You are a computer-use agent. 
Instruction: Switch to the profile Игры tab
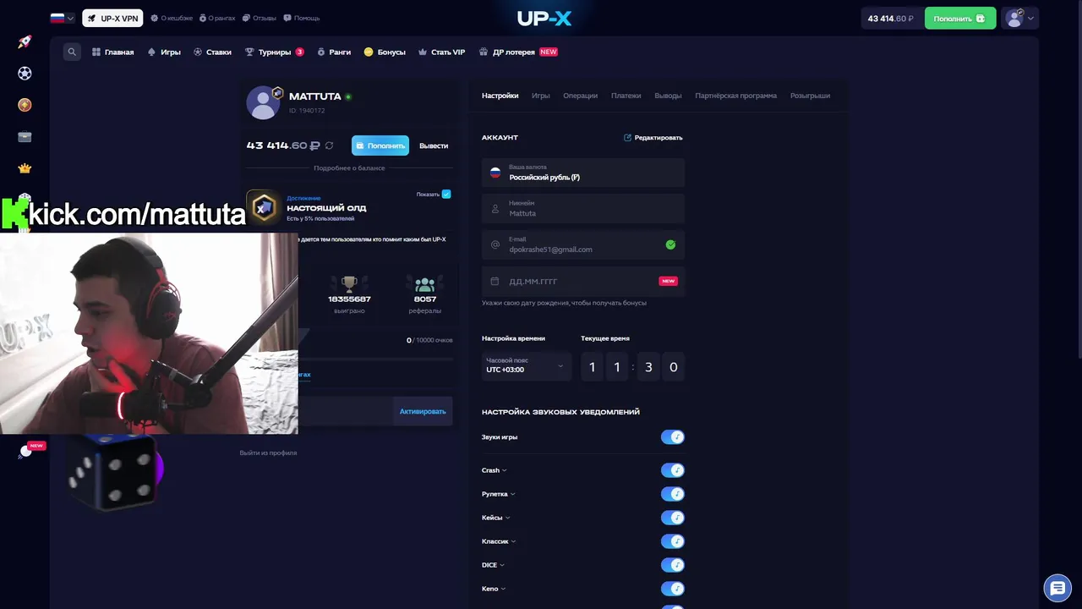click(x=541, y=96)
